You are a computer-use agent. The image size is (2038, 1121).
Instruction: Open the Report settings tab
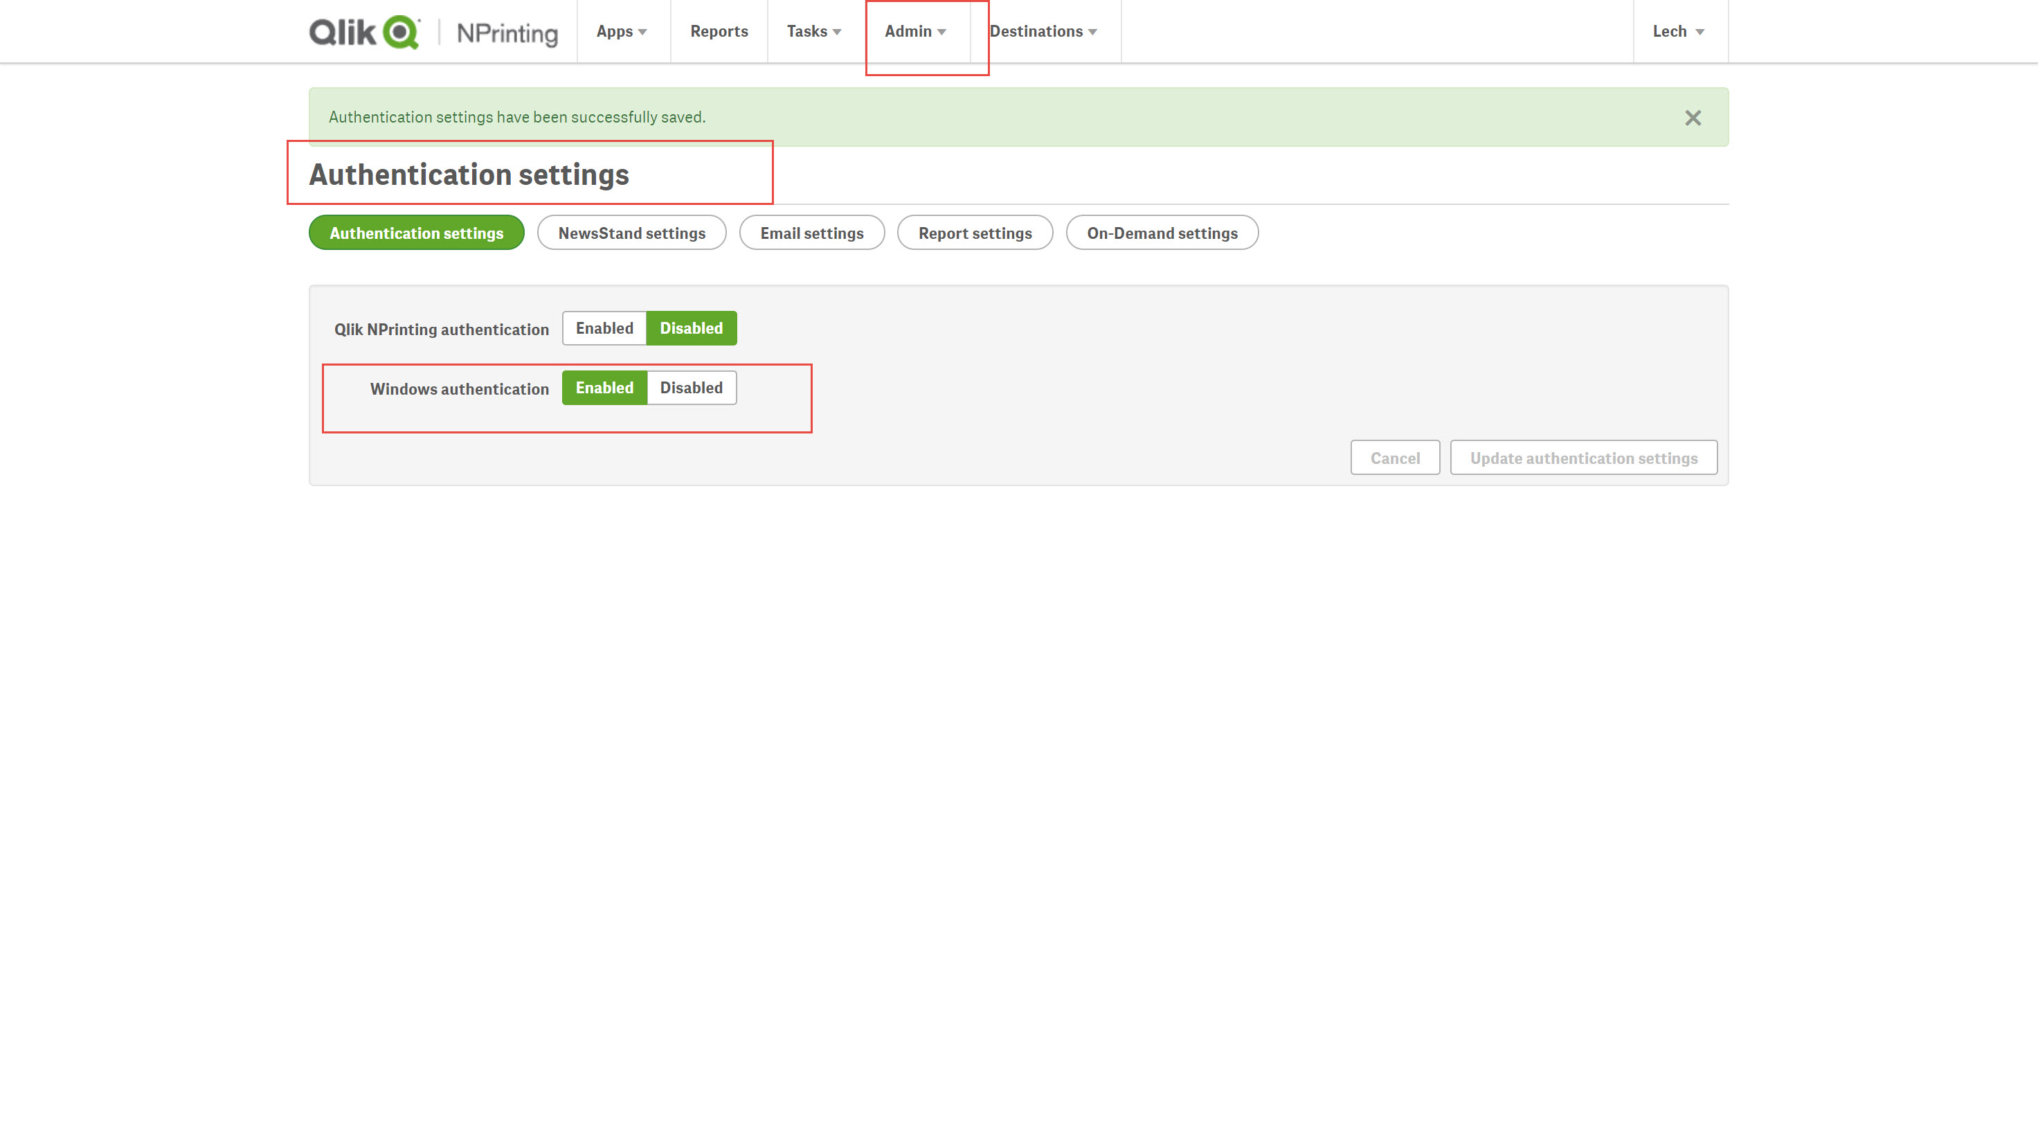(x=975, y=233)
